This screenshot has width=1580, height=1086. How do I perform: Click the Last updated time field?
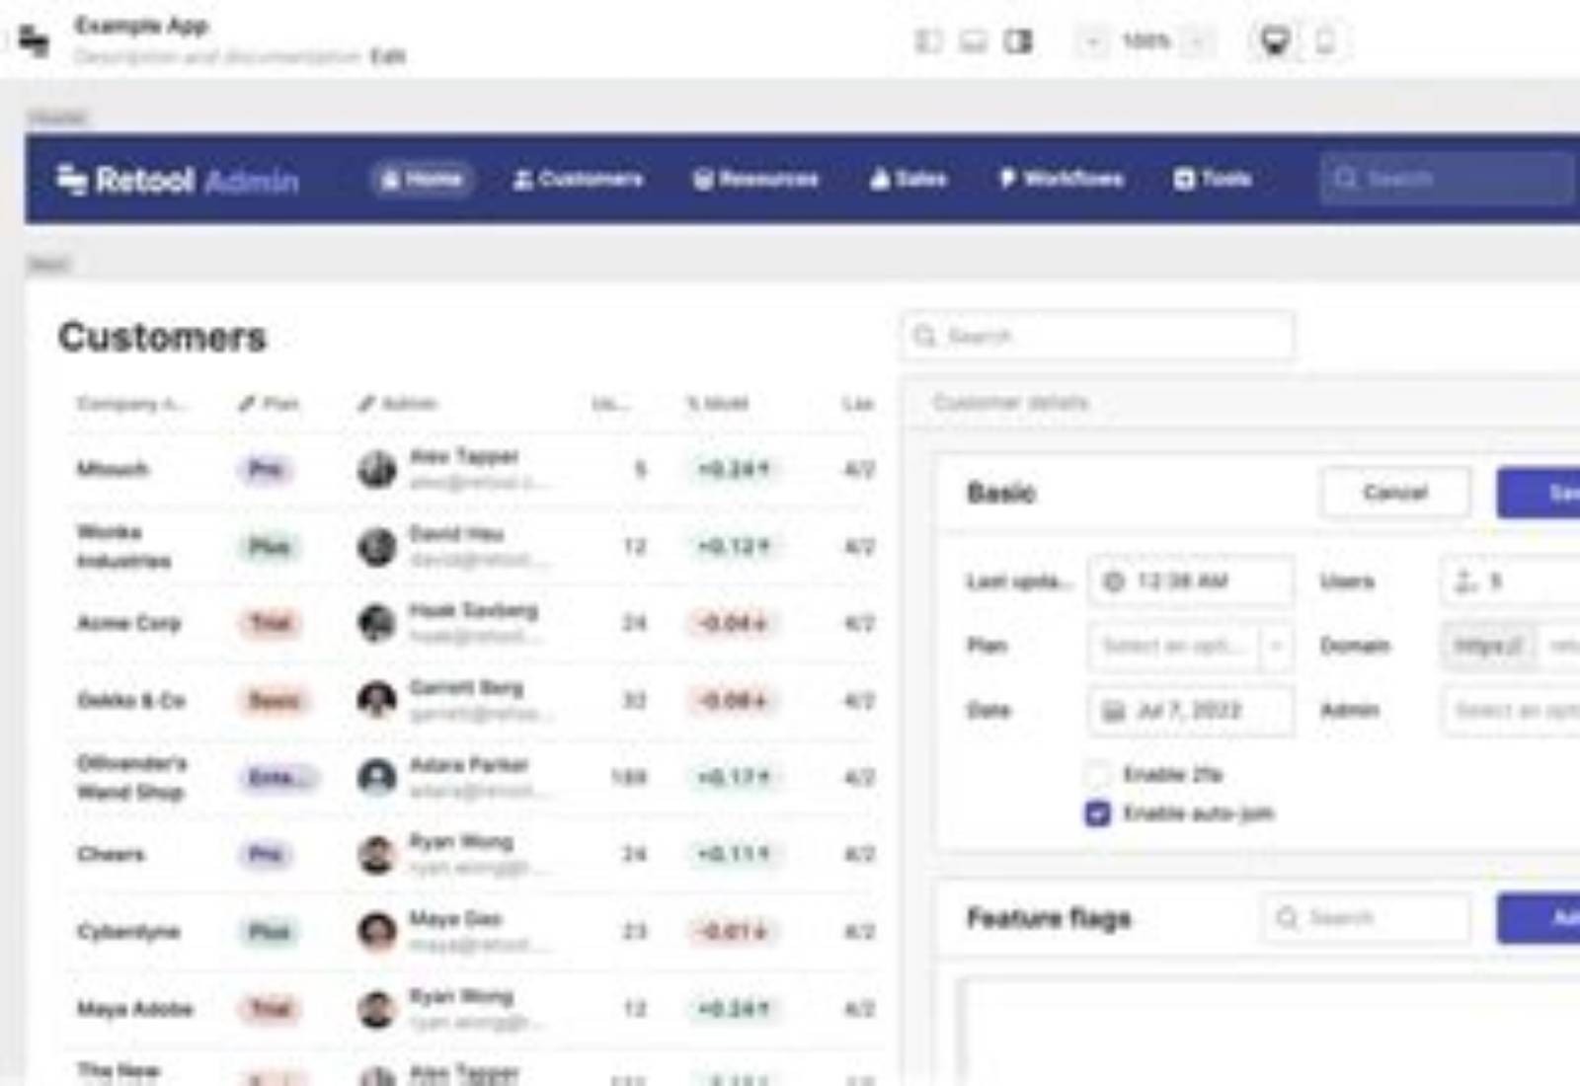point(1191,581)
